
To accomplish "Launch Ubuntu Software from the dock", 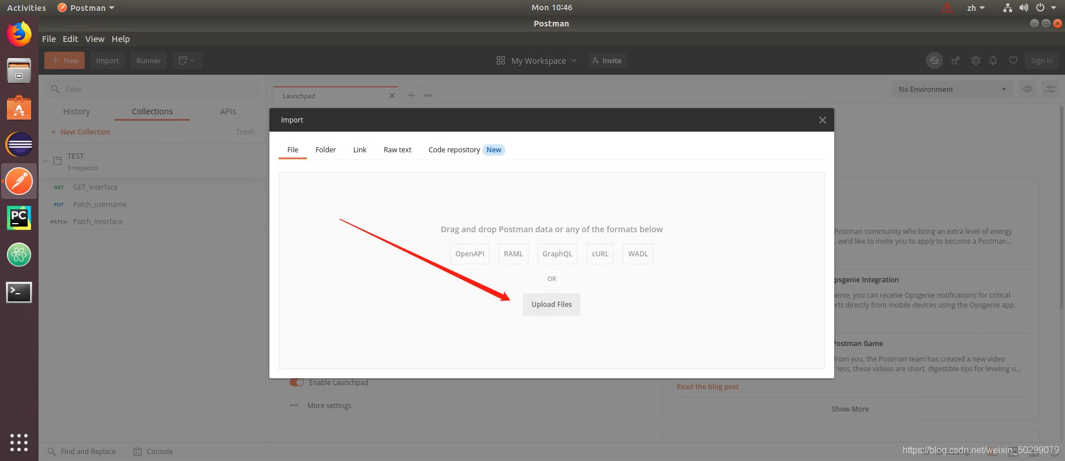I will click(x=19, y=107).
